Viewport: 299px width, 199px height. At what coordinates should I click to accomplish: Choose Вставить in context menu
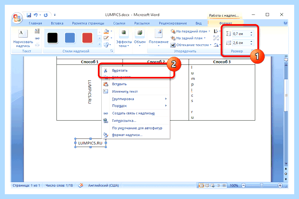pyautogui.click(x=136, y=84)
